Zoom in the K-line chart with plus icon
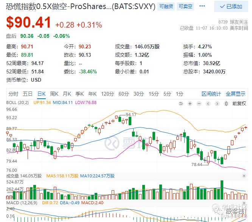 pos(190,104)
